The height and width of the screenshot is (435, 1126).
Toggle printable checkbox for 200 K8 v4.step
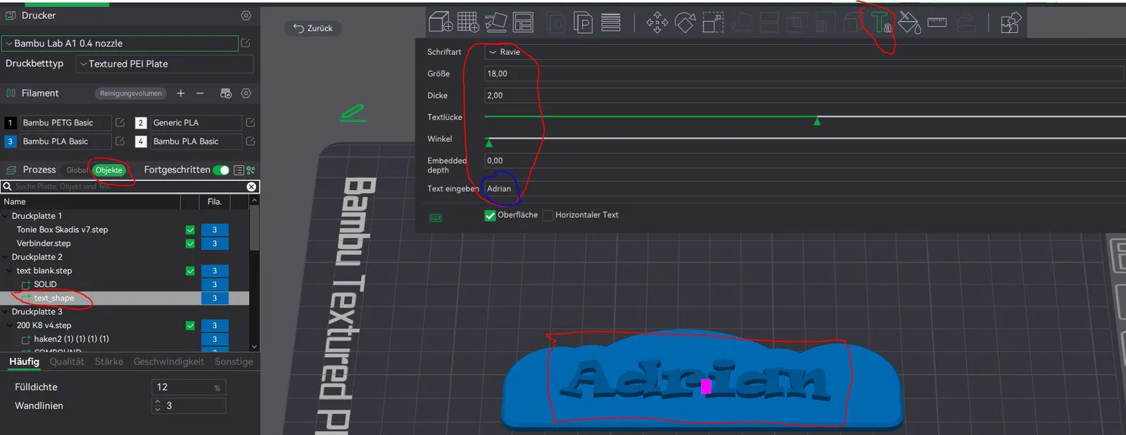pos(190,326)
